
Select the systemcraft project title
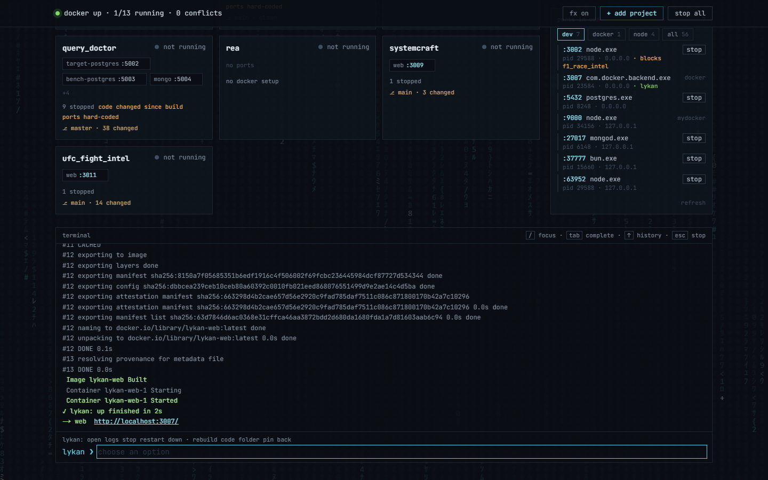click(414, 48)
